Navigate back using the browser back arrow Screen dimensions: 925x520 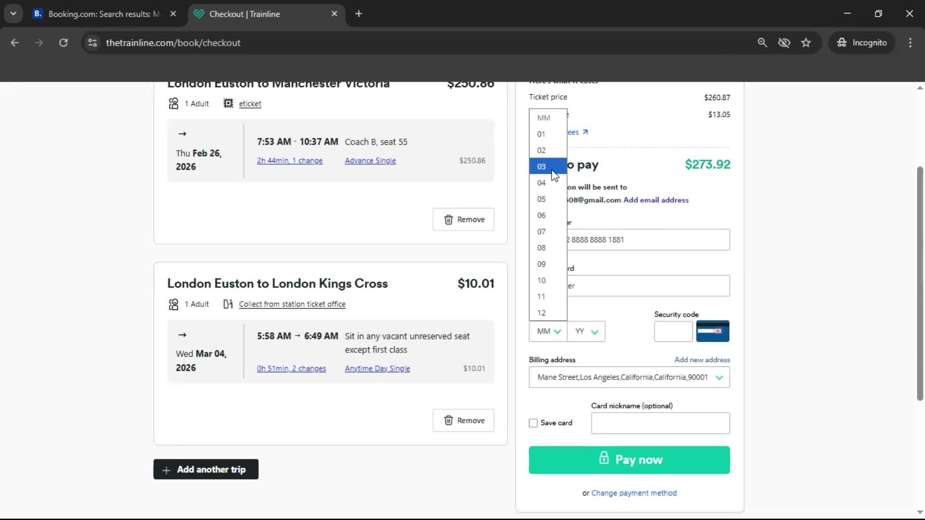15,42
